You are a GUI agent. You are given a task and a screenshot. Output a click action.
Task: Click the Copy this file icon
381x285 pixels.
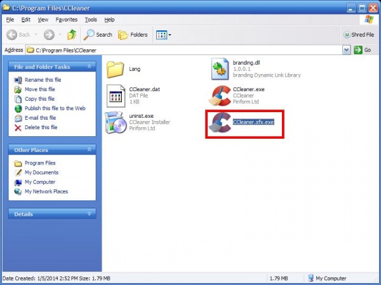18,99
